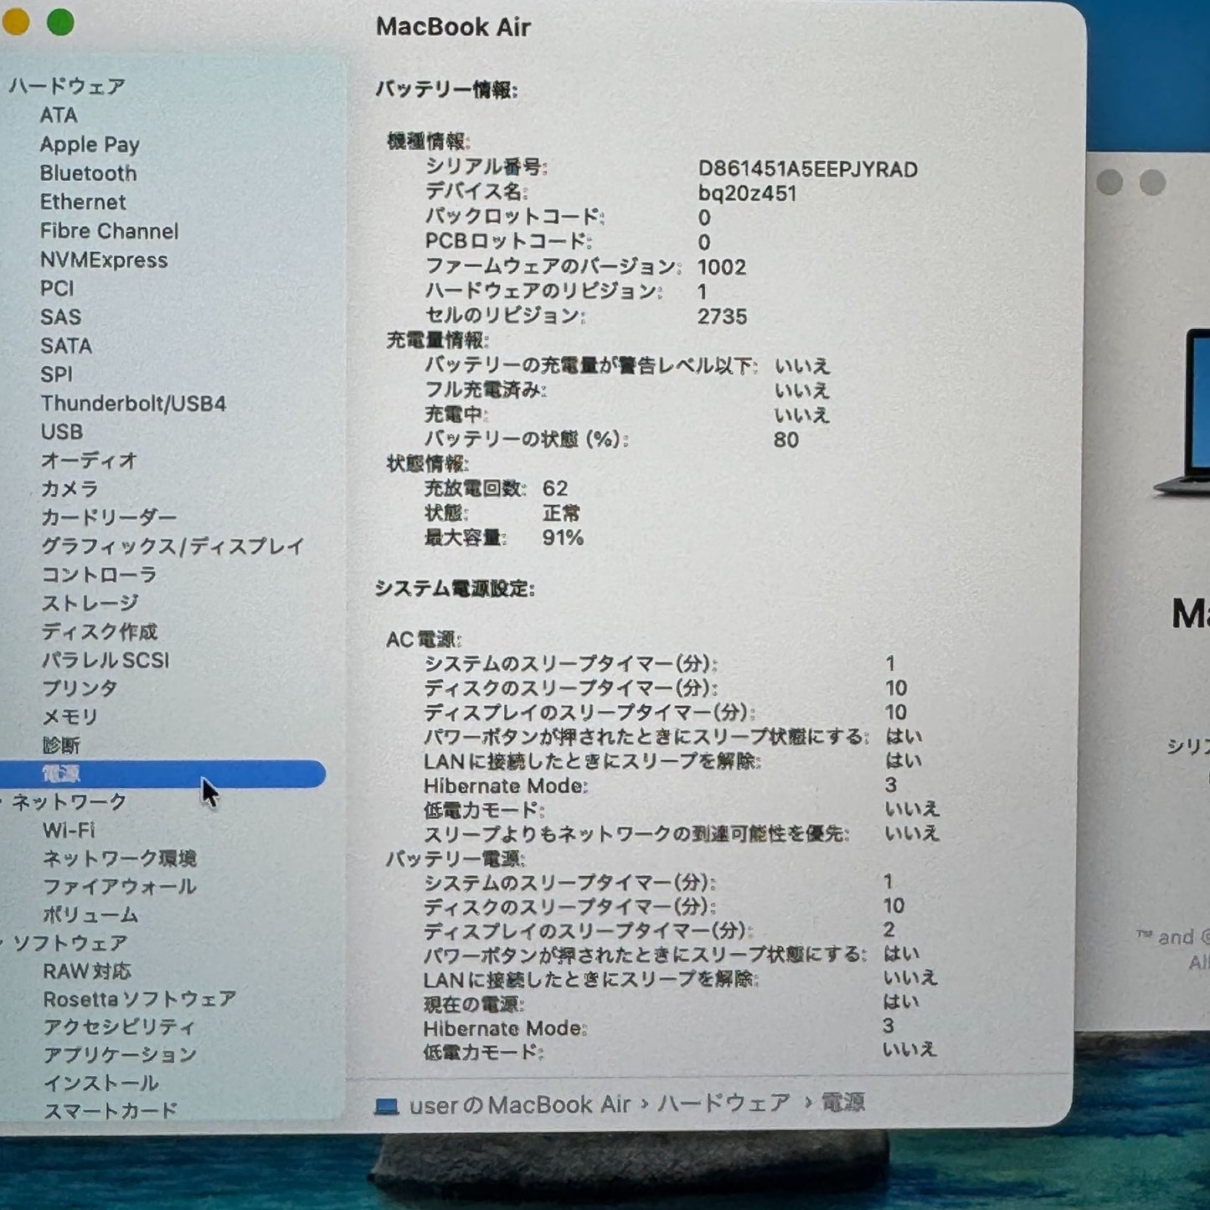Click the バッテリー情報 heading
Screen dimensions: 1210x1210
(446, 90)
